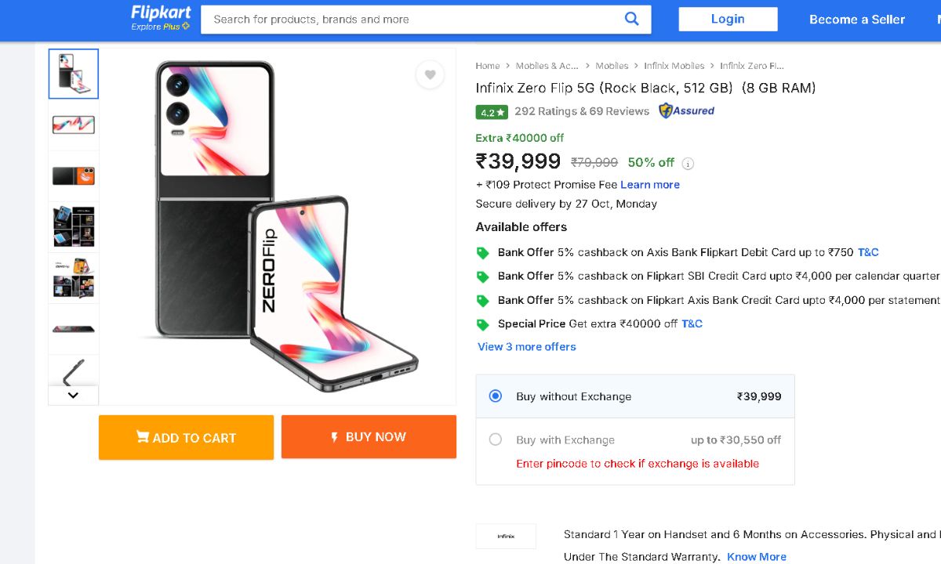Add product to wishlist with heart icon
The height and width of the screenshot is (564, 941).
(x=430, y=75)
